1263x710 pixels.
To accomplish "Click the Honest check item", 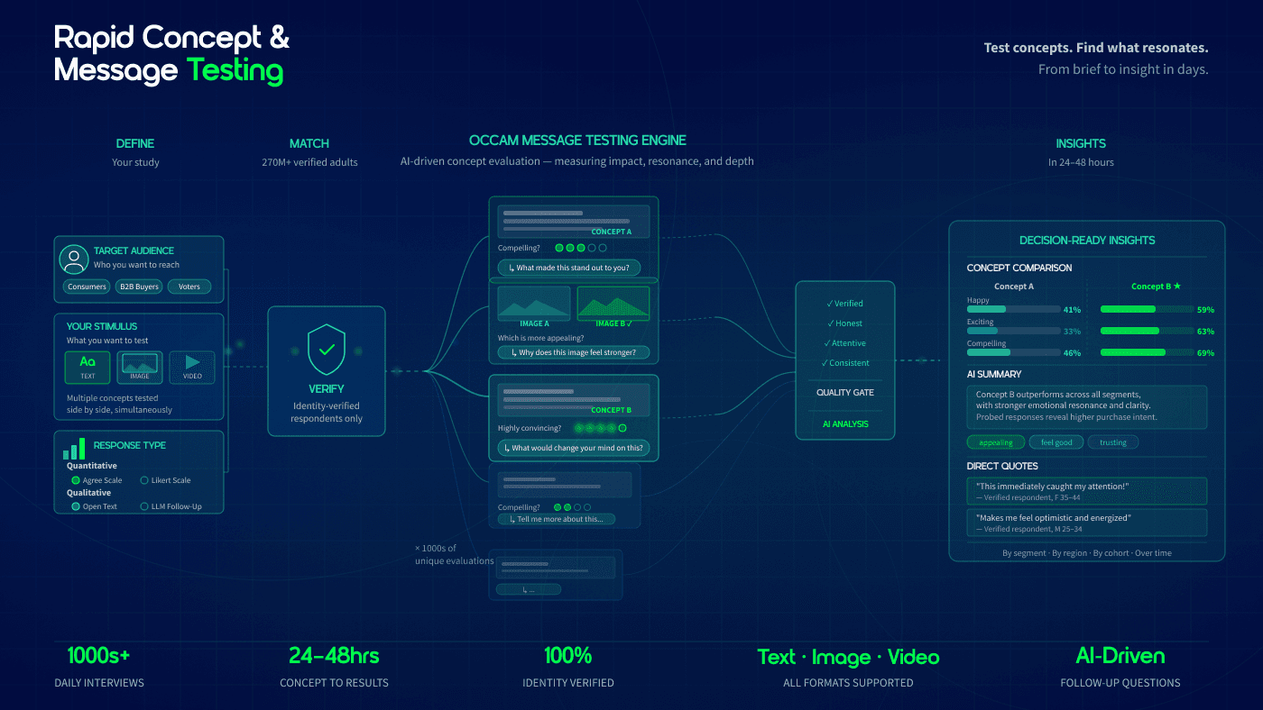I will tap(844, 323).
